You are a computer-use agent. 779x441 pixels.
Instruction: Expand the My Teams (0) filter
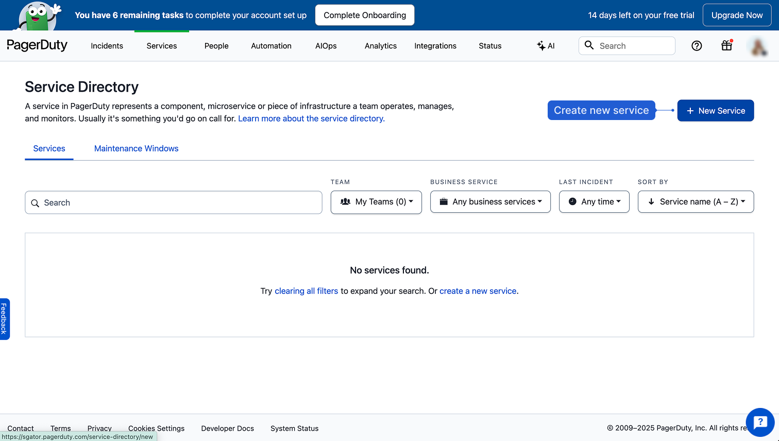click(376, 202)
